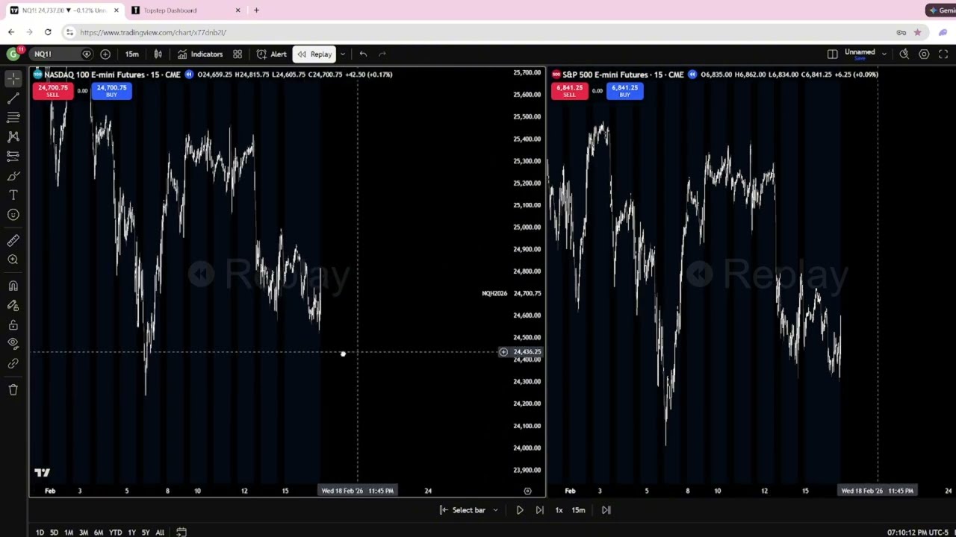This screenshot has height=537, width=956.
Task: Toggle stay in drawing mode
Action: pos(13,306)
